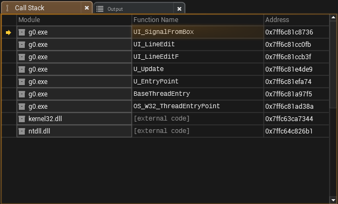Image resolution: width=338 pixels, height=204 pixels.
Task: Select the BaseThreadEntry function frame
Action: pyautogui.click(x=198, y=94)
